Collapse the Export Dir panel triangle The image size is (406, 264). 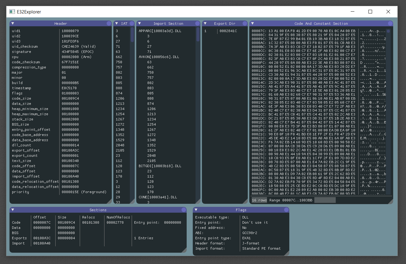pyautogui.click(x=205, y=23)
